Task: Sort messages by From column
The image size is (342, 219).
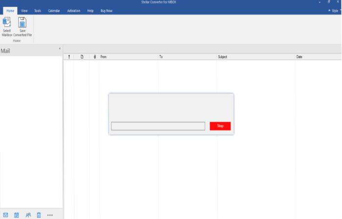Action: [x=128, y=57]
